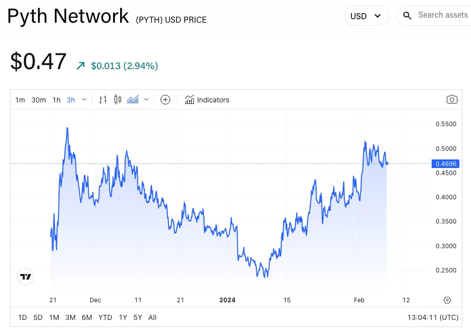
Task: Take a chart snapshot with camera icon
Action: coord(452,99)
